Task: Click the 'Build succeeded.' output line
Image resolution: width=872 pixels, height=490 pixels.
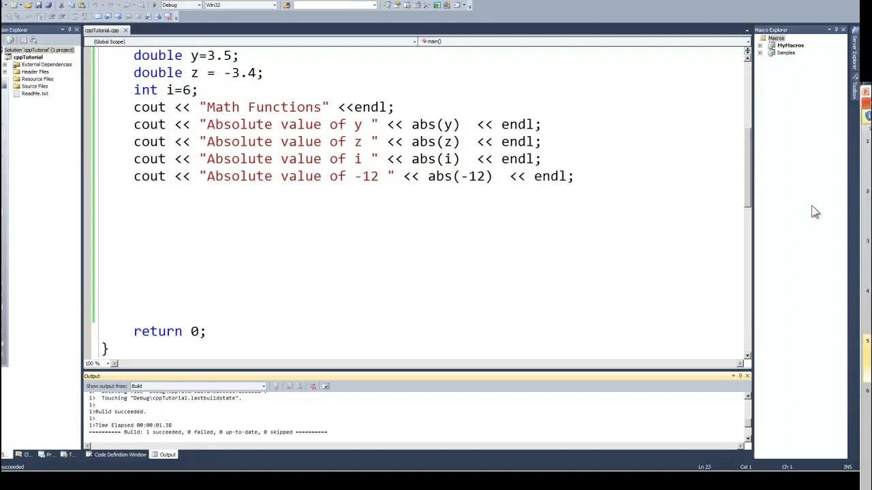Action: (x=121, y=412)
